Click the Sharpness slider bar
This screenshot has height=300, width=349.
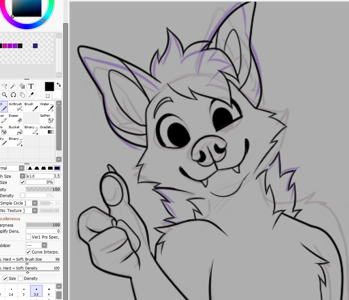[x=43, y=225]
